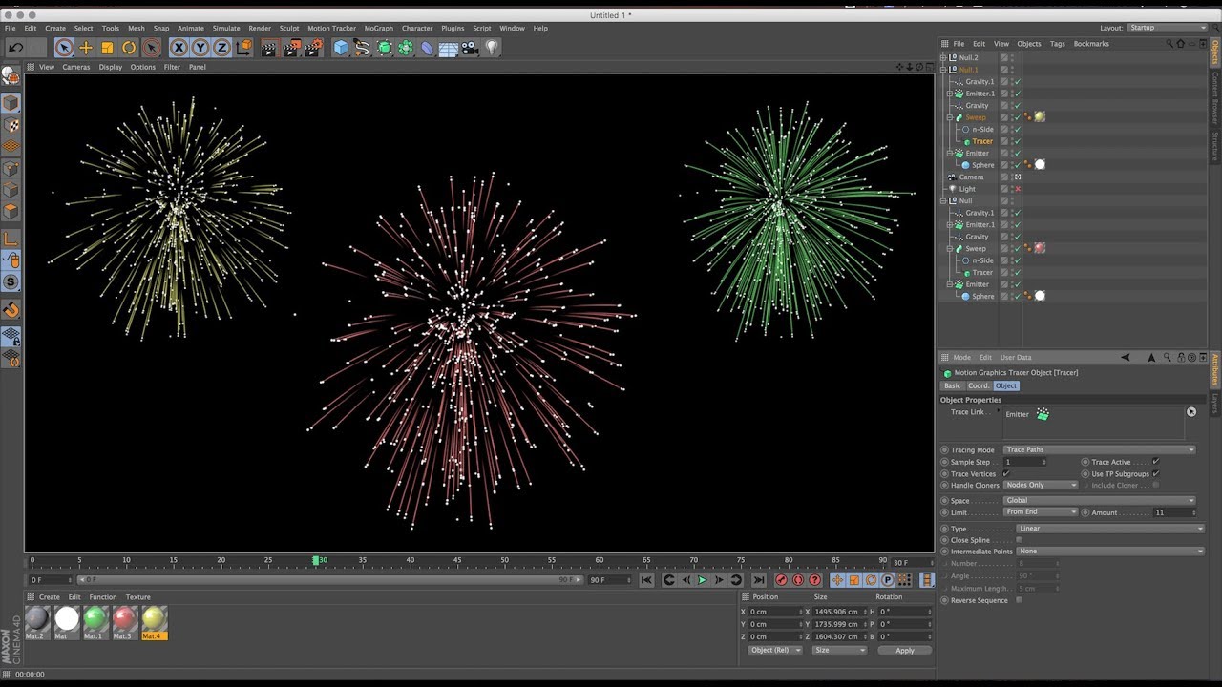Toggle the X axis lock

[x=179, y=48]
